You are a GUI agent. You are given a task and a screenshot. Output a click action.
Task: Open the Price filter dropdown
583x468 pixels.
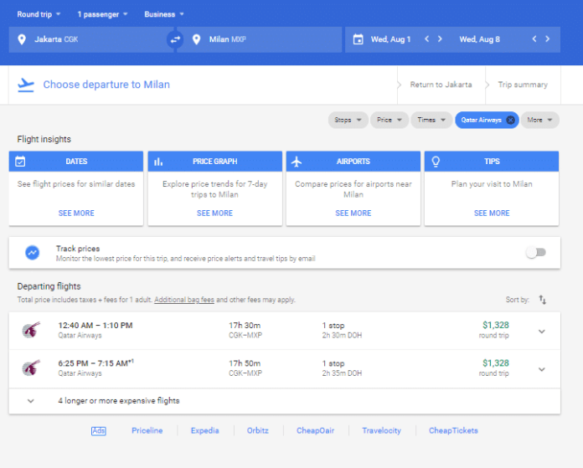click(x=390, y=120)
